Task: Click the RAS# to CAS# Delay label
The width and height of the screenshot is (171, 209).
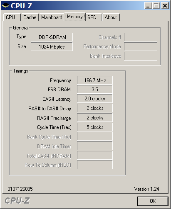Action: pos(50,109)
